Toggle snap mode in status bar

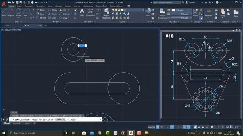coord(161,127)
